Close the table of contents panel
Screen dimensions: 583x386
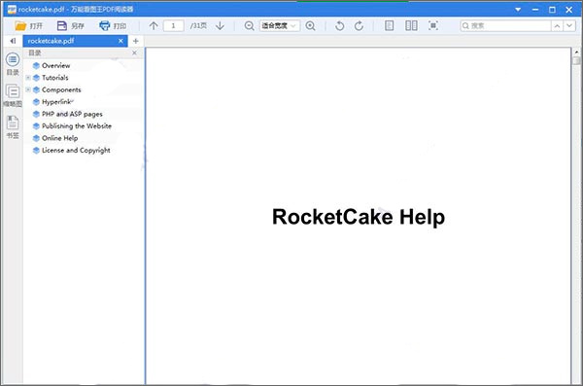(135, 53)
